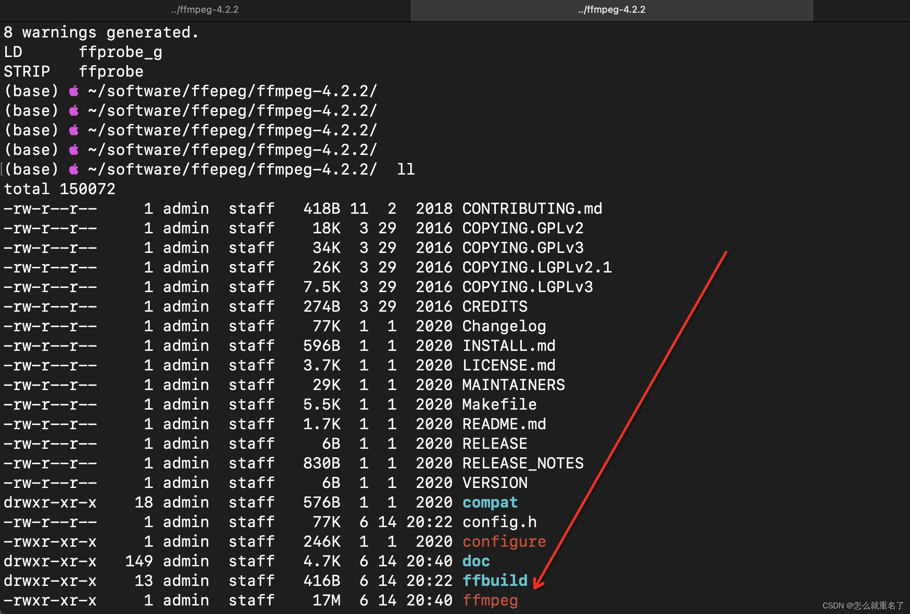The width and height of the screenshot is (910, 614).
Task: Click the 17M size of ffmpeg
Action: 326,600
